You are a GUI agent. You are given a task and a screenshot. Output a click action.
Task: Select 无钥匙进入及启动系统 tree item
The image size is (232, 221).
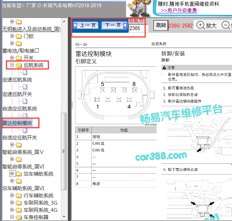(31, 29)
